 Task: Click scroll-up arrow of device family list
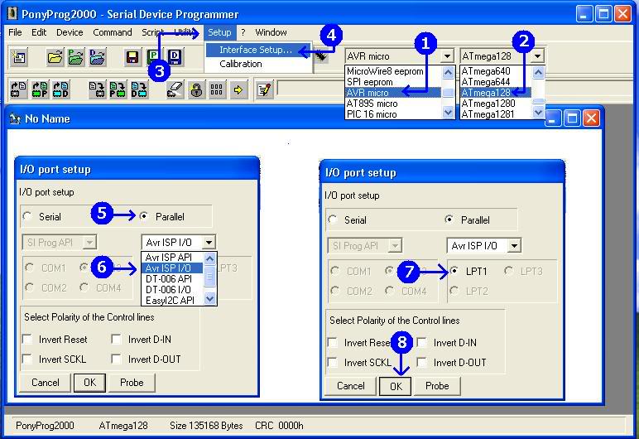(448, 72)
